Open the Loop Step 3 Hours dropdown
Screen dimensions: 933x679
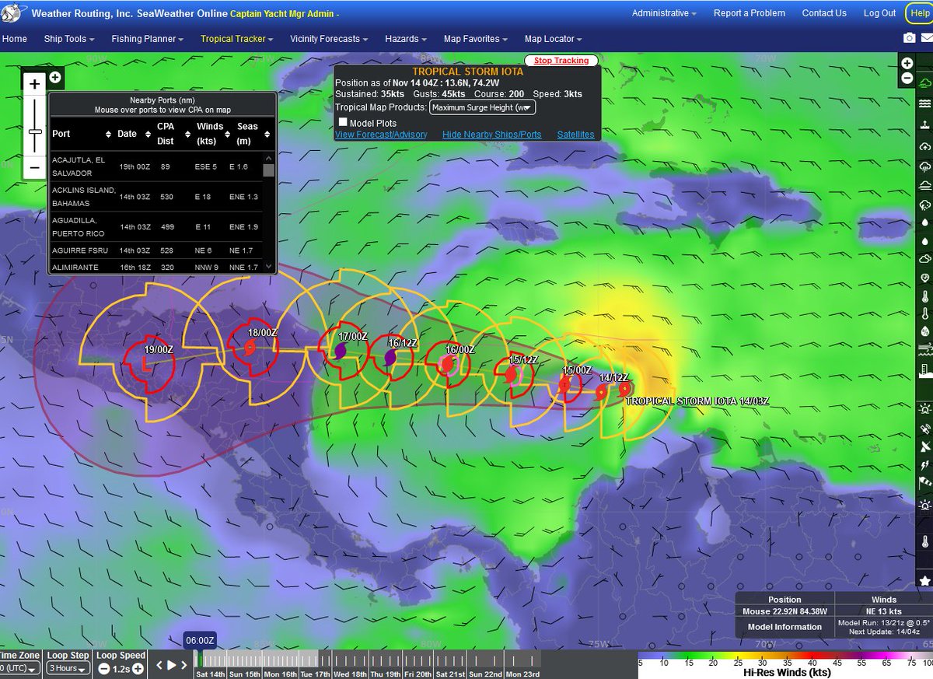click(67, 667)
